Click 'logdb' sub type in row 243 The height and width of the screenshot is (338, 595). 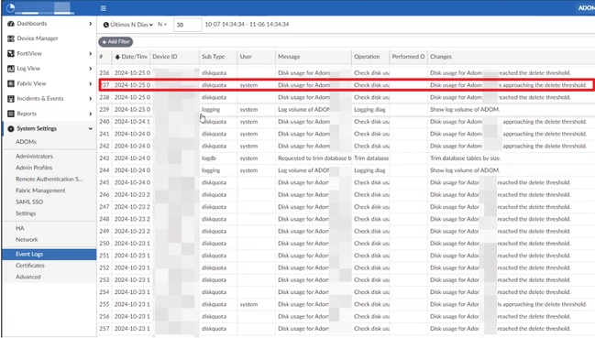[209, 158]
